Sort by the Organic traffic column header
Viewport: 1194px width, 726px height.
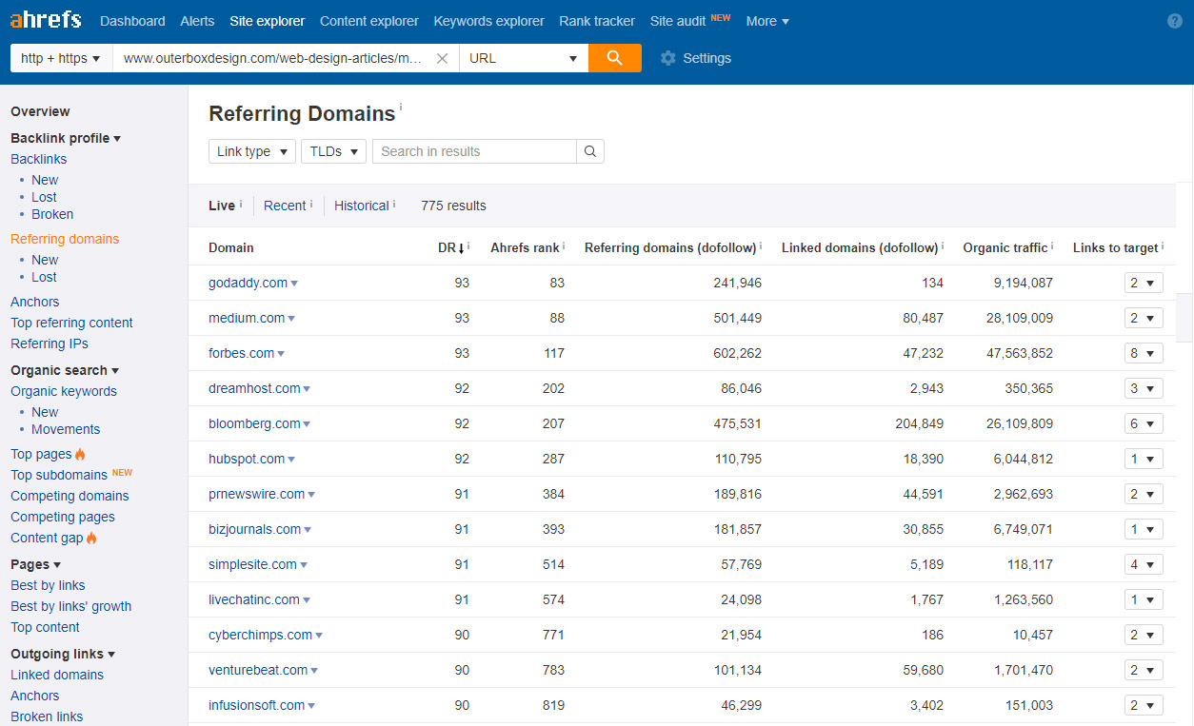pyautogui.click(x=1005, y=247)
